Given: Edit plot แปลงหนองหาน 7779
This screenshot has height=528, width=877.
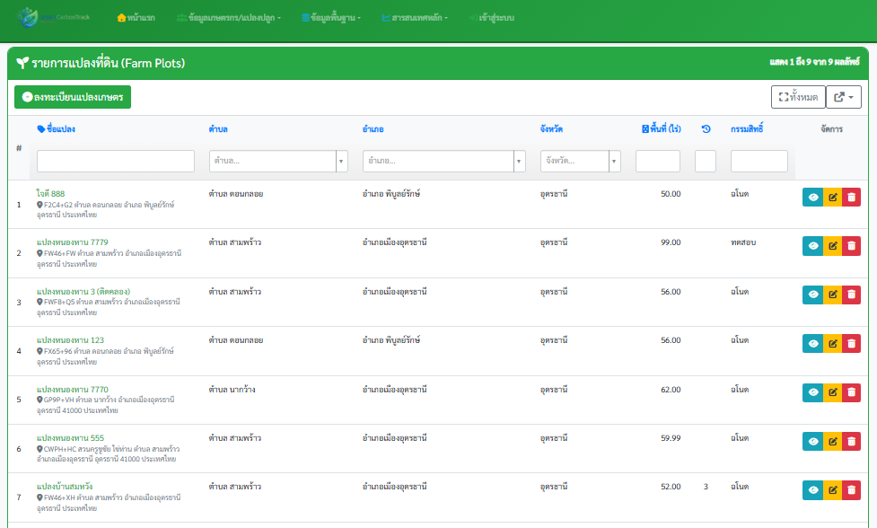Looking at the screenshot, I should pos(833,245).
